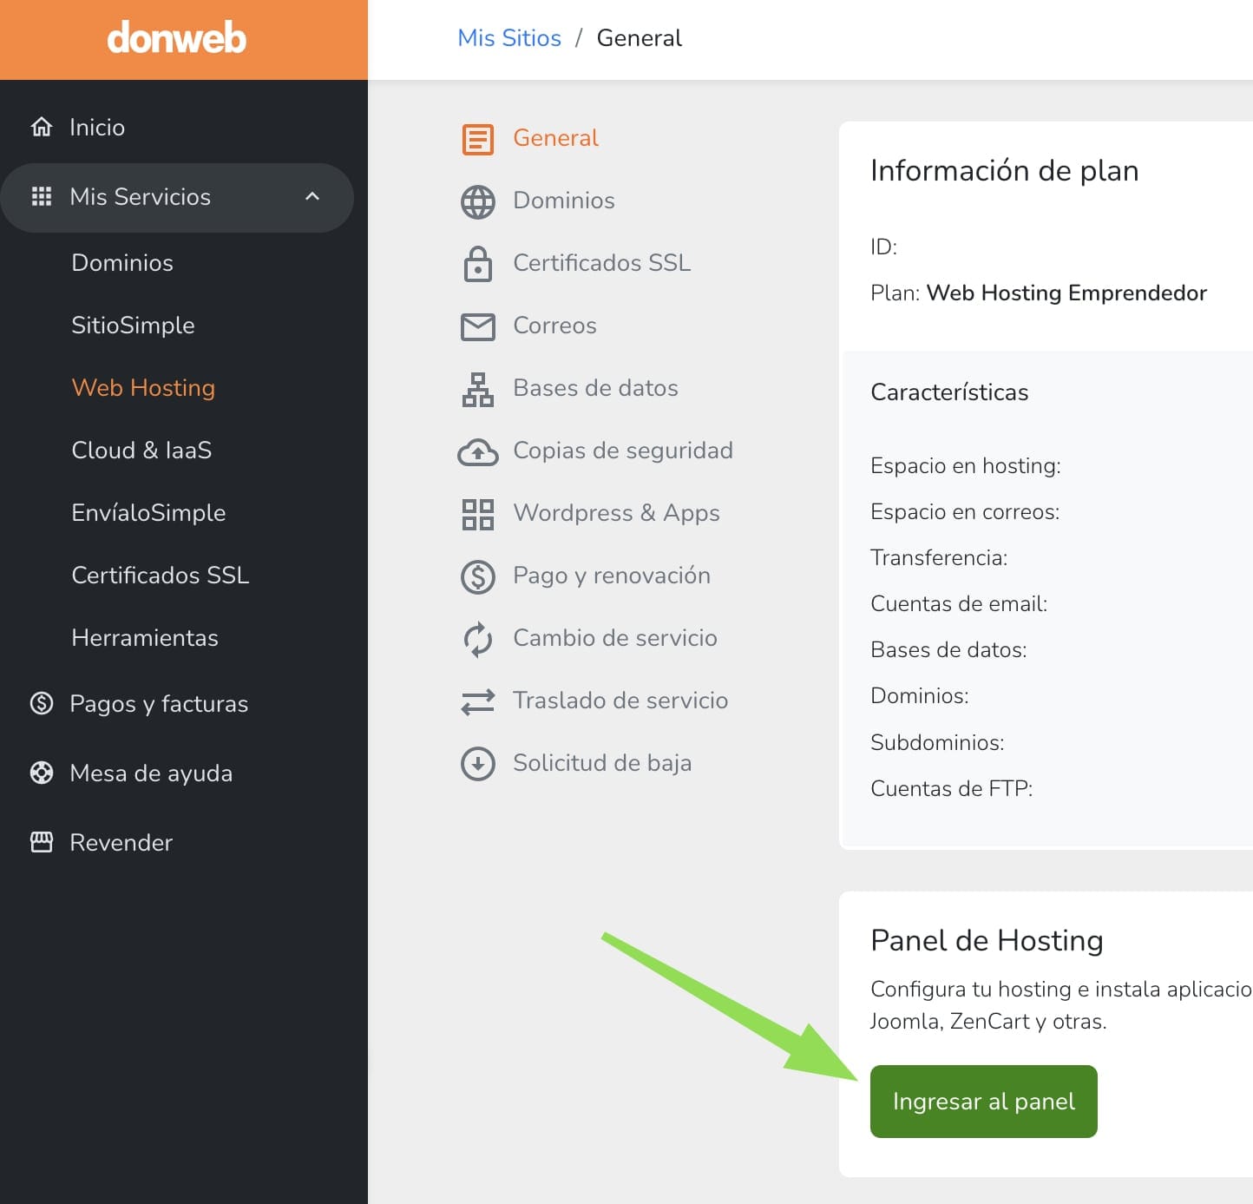Click the Cuentas de FTP label
This screenshot has height=1204, width=1253.
952,789
